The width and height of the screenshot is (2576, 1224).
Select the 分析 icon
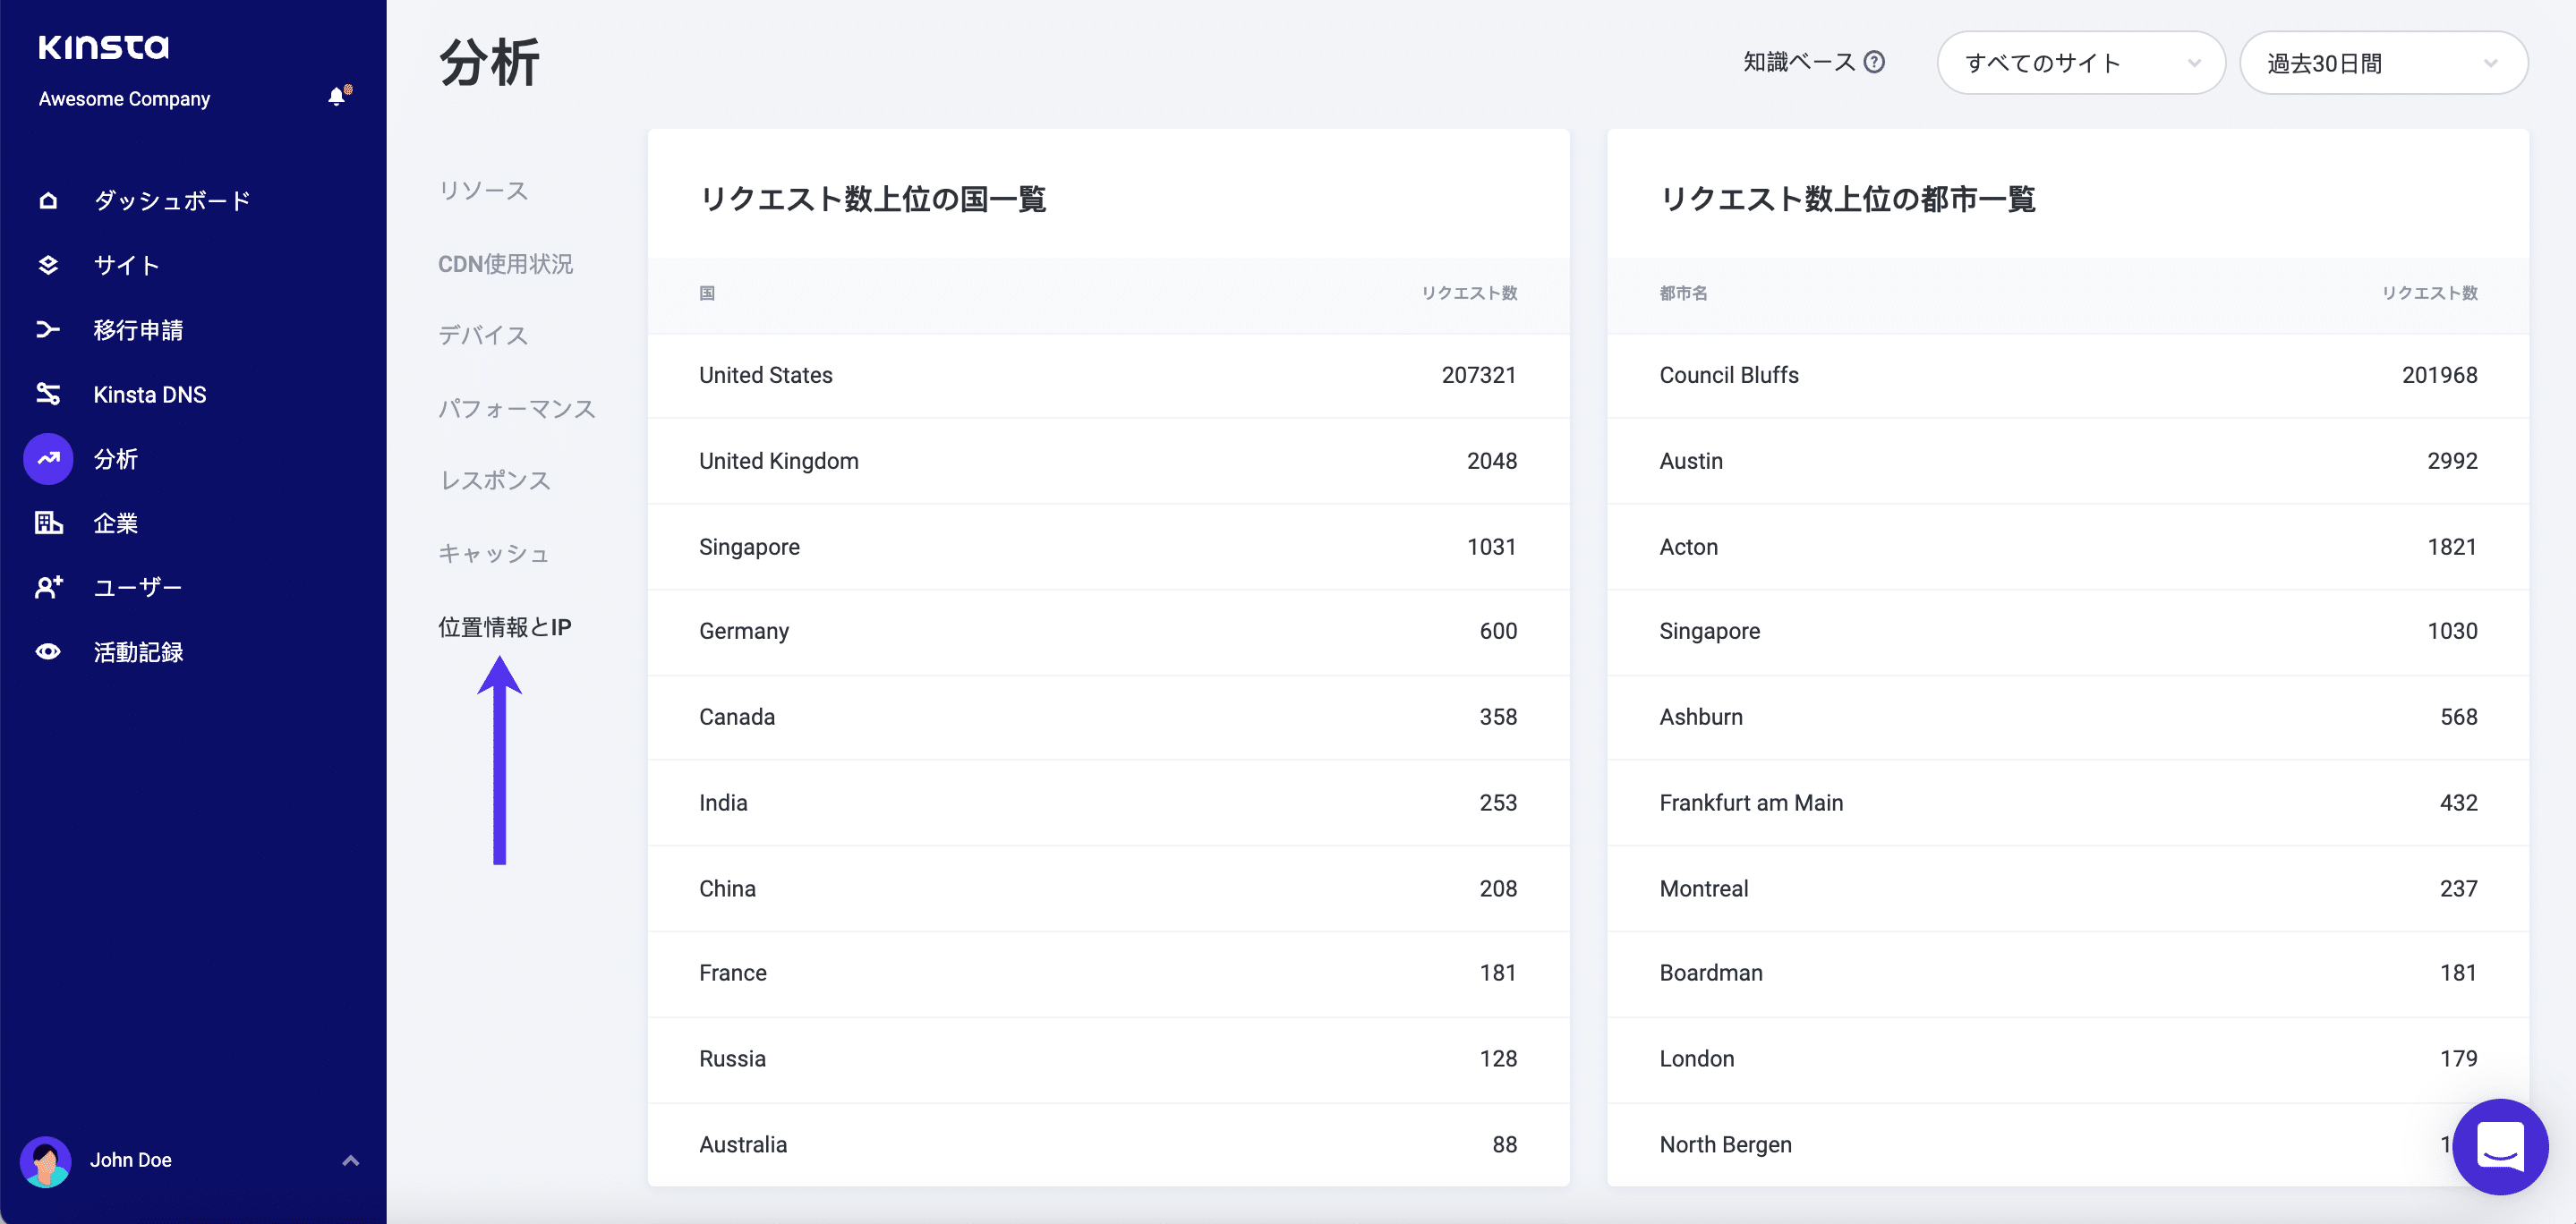(x=48, y=458)
